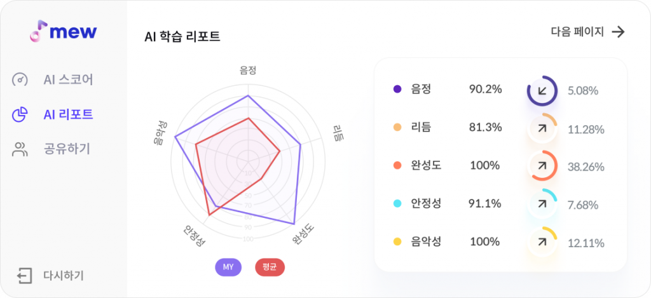Click the purple 음정 color dot
Screen dimensions: 651x298
[397, 89]
